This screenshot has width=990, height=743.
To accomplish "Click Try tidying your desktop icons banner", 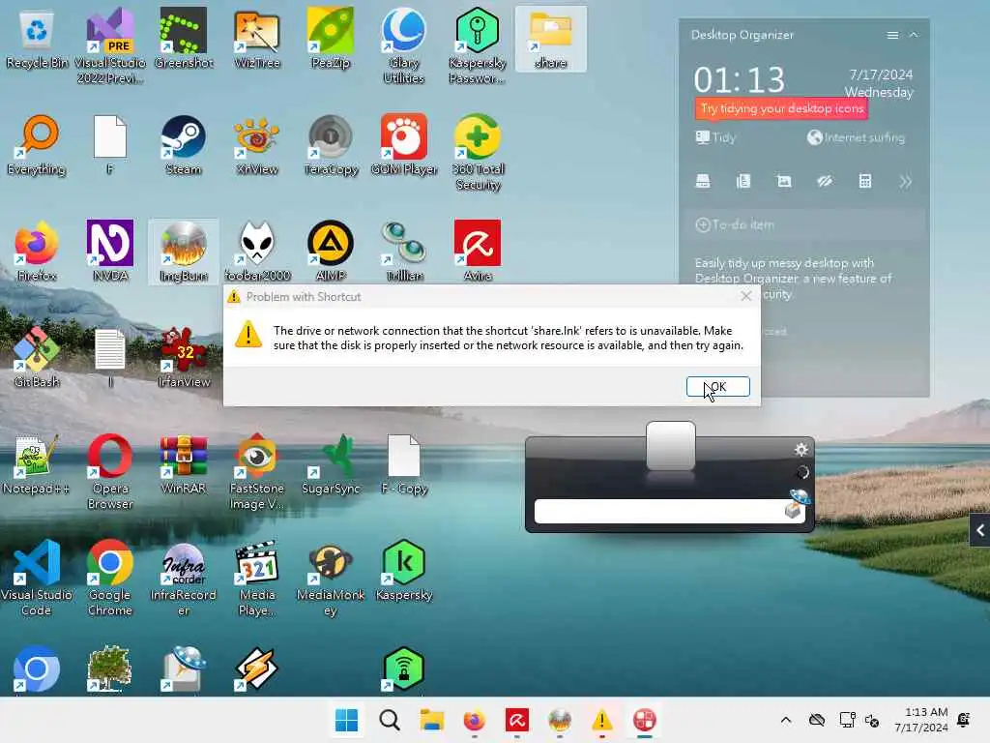I will click(781, 108).
